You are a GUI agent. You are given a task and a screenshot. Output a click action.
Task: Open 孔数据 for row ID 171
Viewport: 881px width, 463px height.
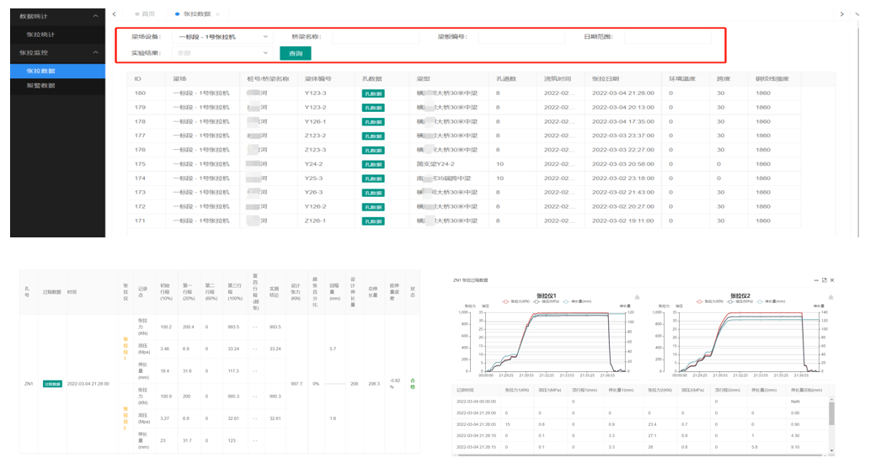pos(373,221)
